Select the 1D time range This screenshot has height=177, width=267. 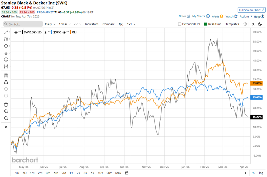coord(17,173)
